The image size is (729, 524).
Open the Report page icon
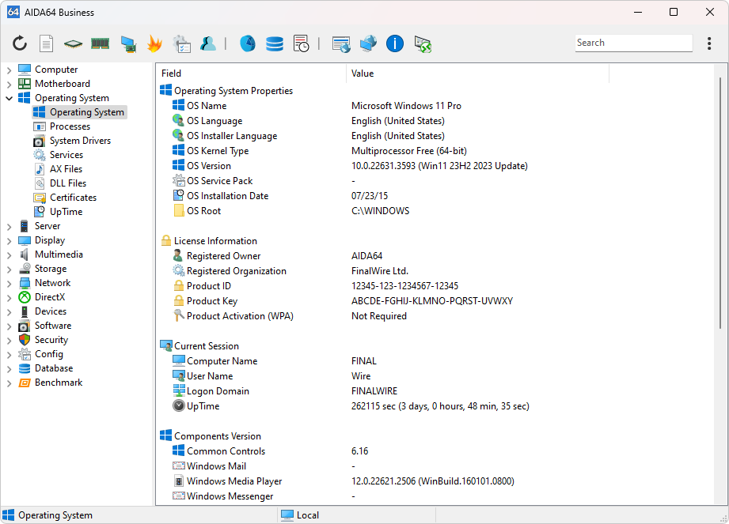point(47,43)
